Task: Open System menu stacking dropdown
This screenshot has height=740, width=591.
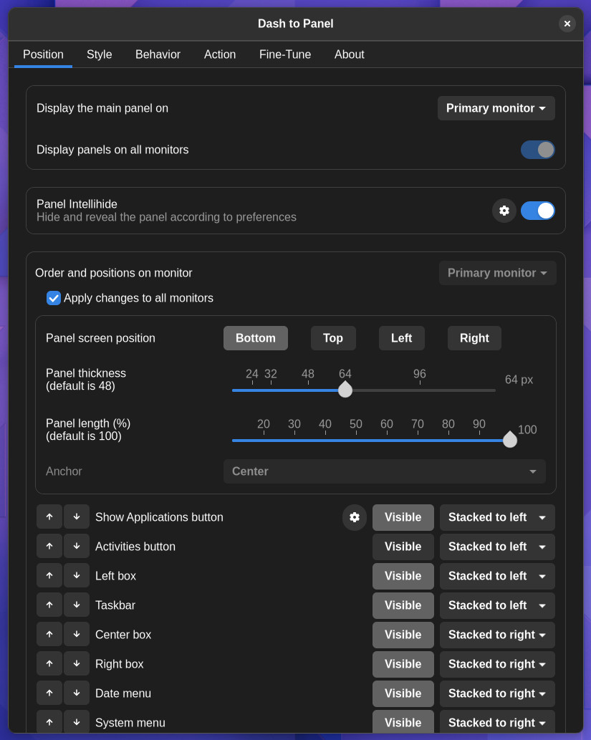Action: click(x=497, y=722)
